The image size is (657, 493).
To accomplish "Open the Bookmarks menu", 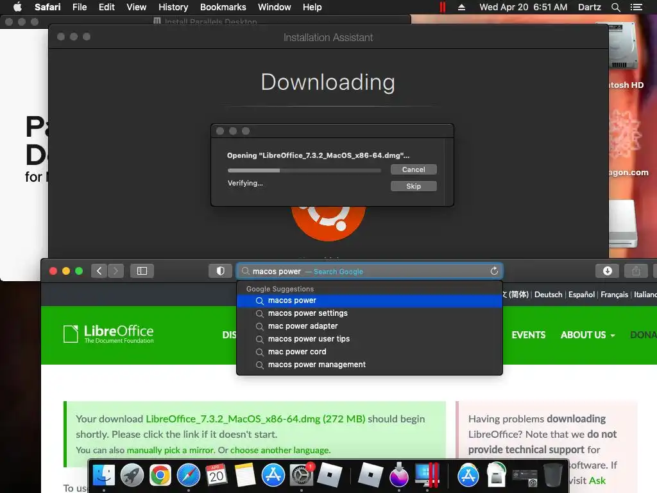I will click(x=223, y=7).
